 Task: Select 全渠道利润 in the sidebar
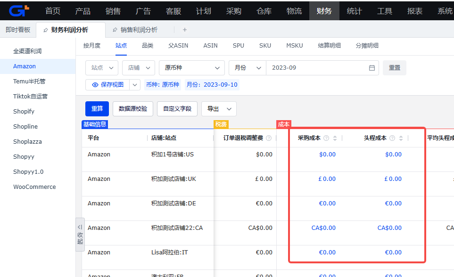click(x=27, y=51)
